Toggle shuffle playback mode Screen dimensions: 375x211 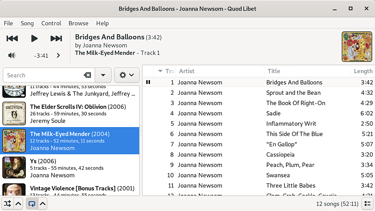click(x=8, y=204)
